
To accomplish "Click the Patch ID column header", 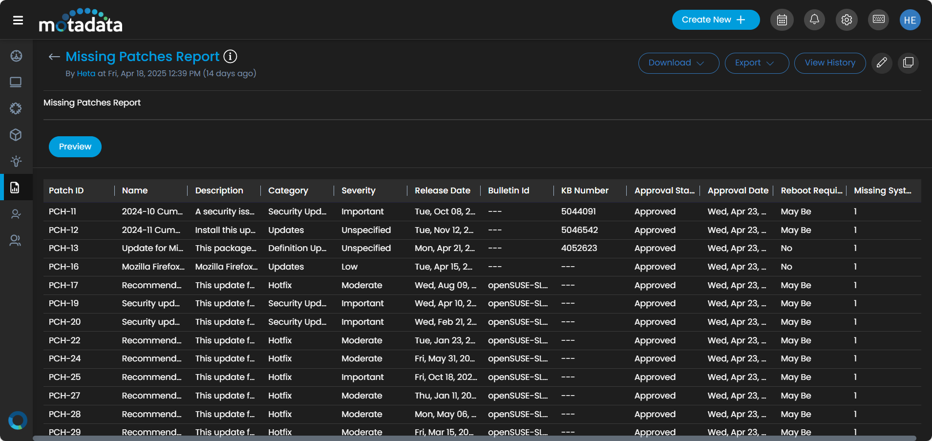I will point(66,190).
